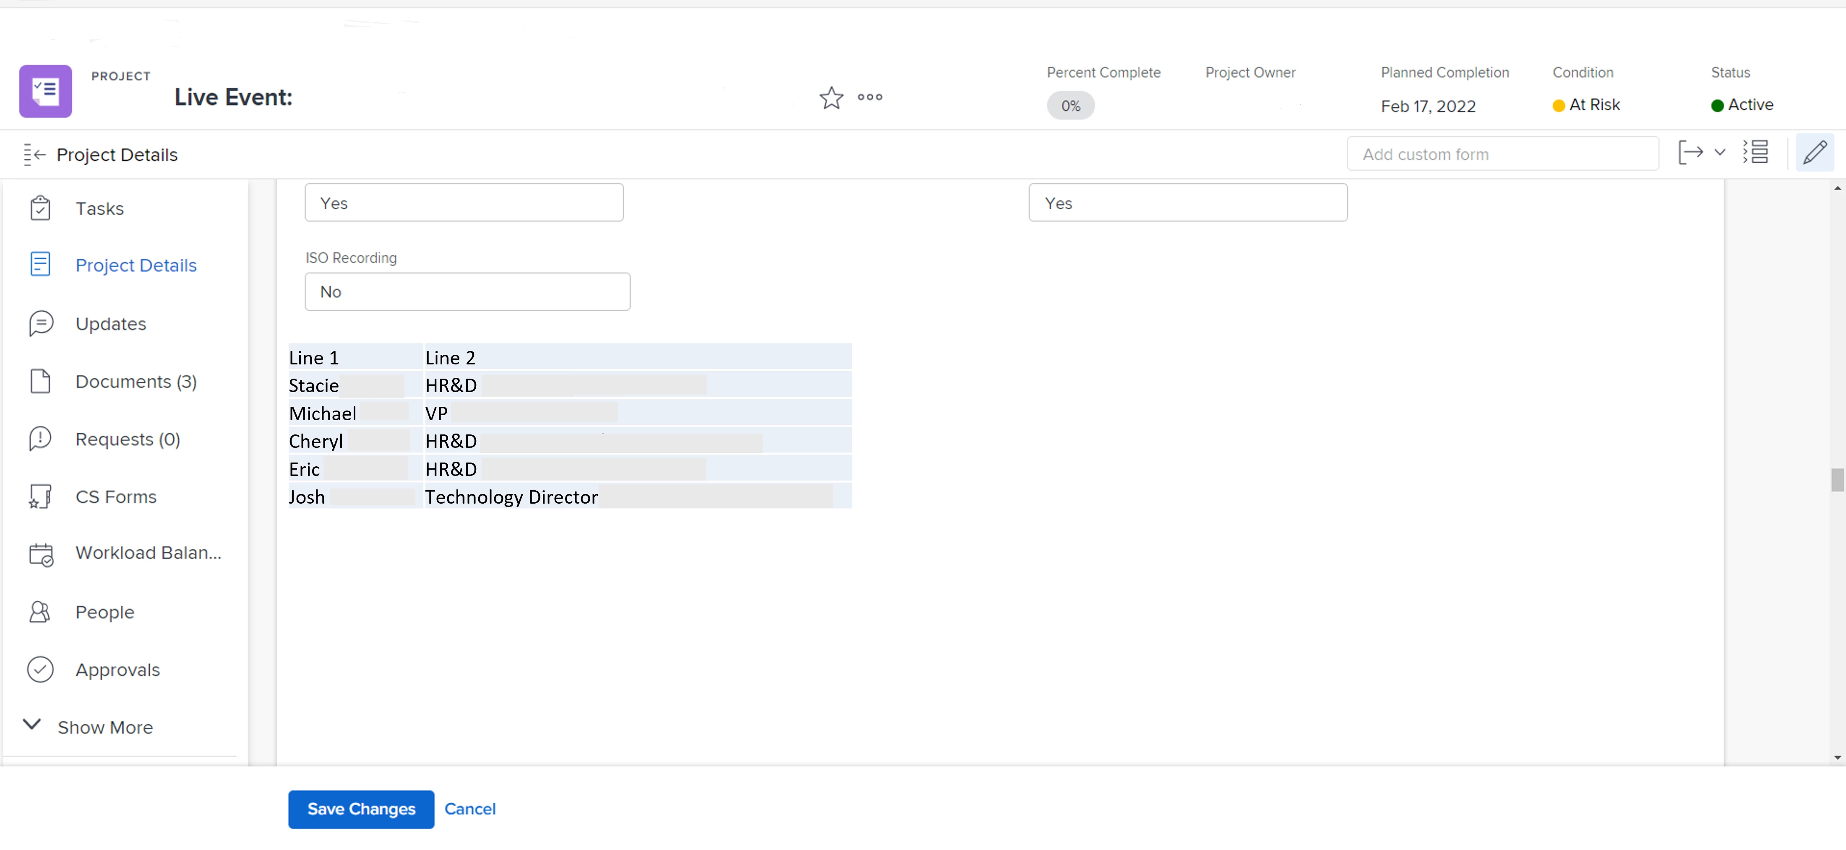Open Documents (3) in sidebar
1846x850 pixels.
pyautogui.click(x=136, y=382)
